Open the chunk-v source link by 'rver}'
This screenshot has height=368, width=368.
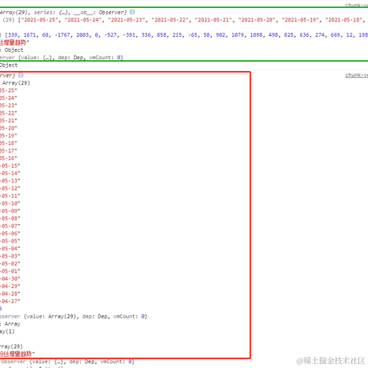click(357, 75)
